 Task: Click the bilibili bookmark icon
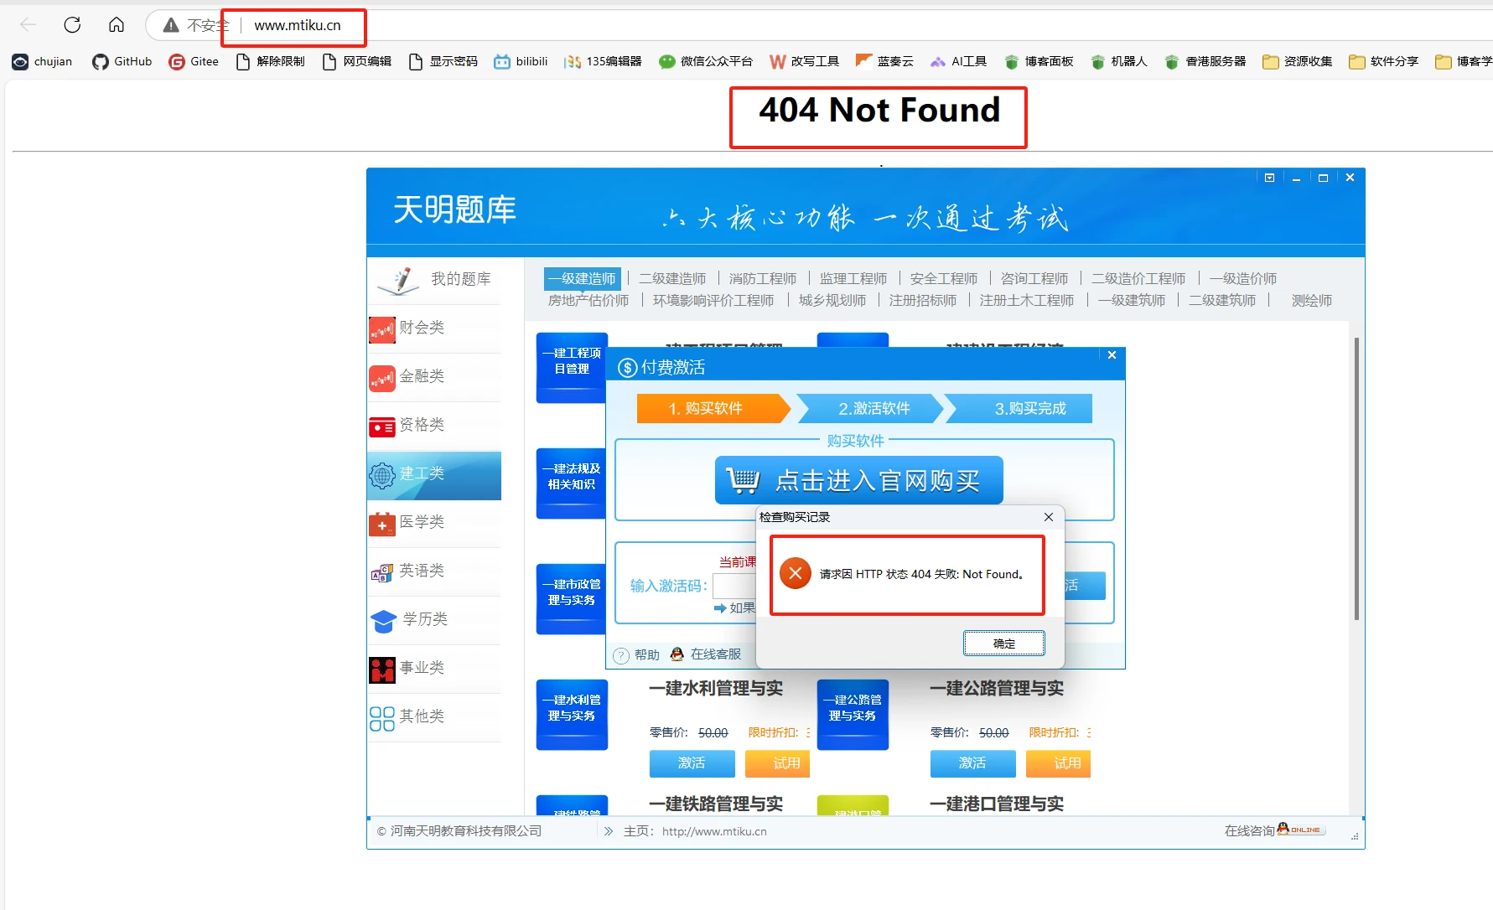click(501, 60)
